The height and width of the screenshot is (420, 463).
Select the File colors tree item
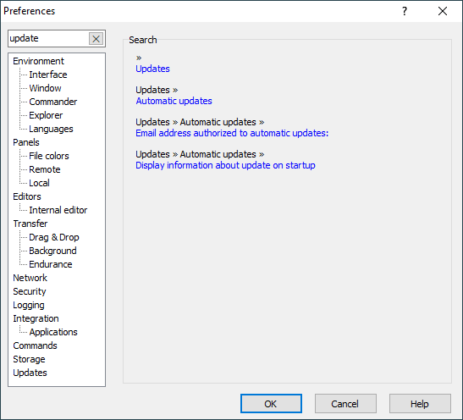[49, 156]
